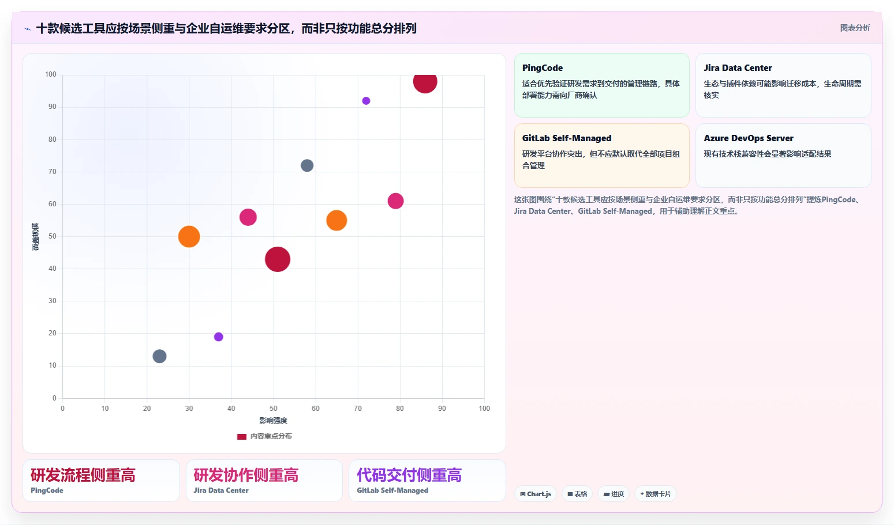Click the 进度 tag
This screenshot has width=894, height=525.
click(614, 494)
